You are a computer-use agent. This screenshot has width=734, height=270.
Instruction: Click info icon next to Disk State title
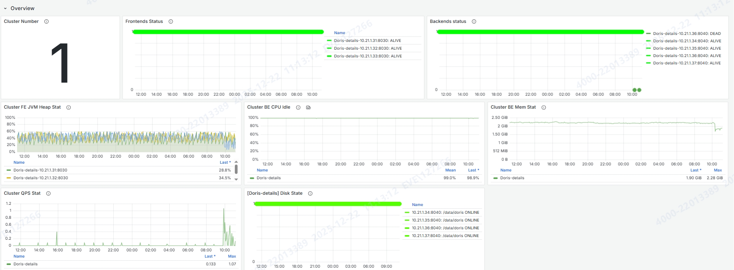click(x=310, y=194)
